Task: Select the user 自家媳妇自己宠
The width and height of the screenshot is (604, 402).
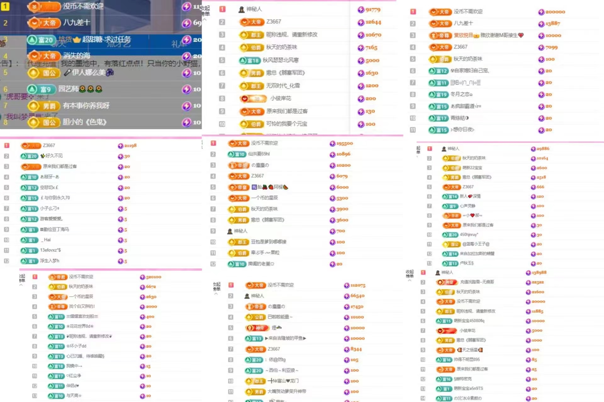Action: [470, 71]
